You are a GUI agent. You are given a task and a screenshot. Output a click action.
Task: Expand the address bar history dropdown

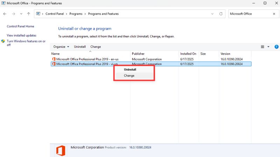coord(212,14)
